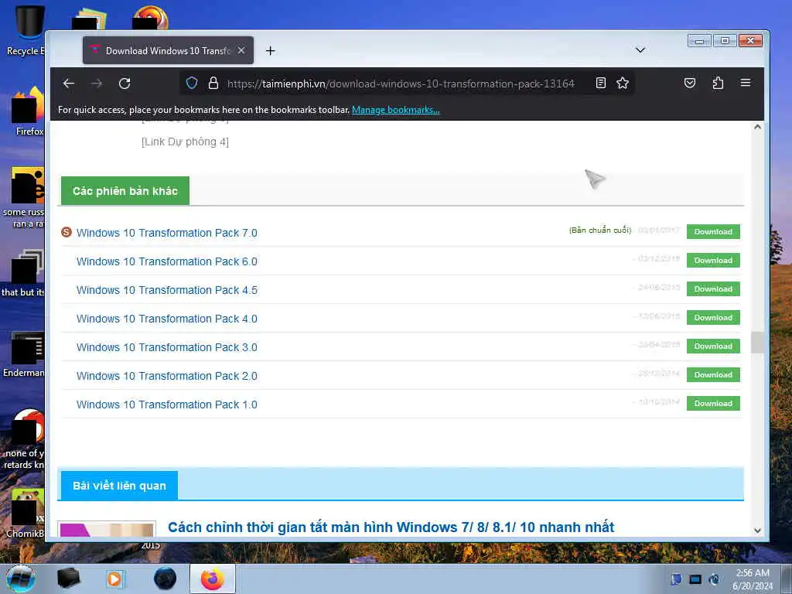
Task: Click the Bản chuẩn cuối label
Action: click(600, 230)
